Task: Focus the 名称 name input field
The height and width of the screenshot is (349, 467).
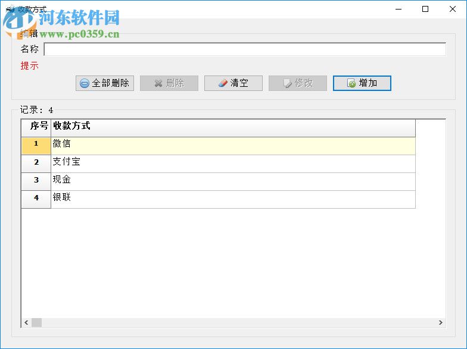Action: pos(245,49)
